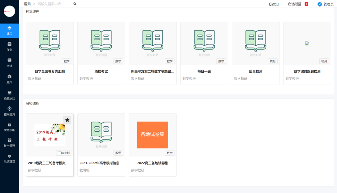Click the 请输入搜索内容 search field

(55, 4)
